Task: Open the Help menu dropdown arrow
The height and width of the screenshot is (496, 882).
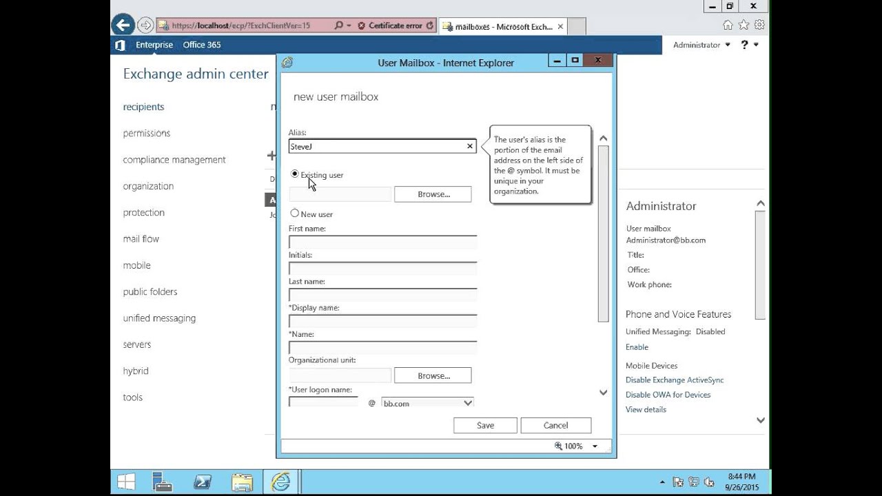Action: 756,45
